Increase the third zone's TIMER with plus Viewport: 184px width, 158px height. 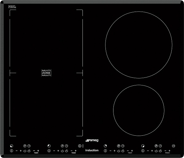point(132,151)
